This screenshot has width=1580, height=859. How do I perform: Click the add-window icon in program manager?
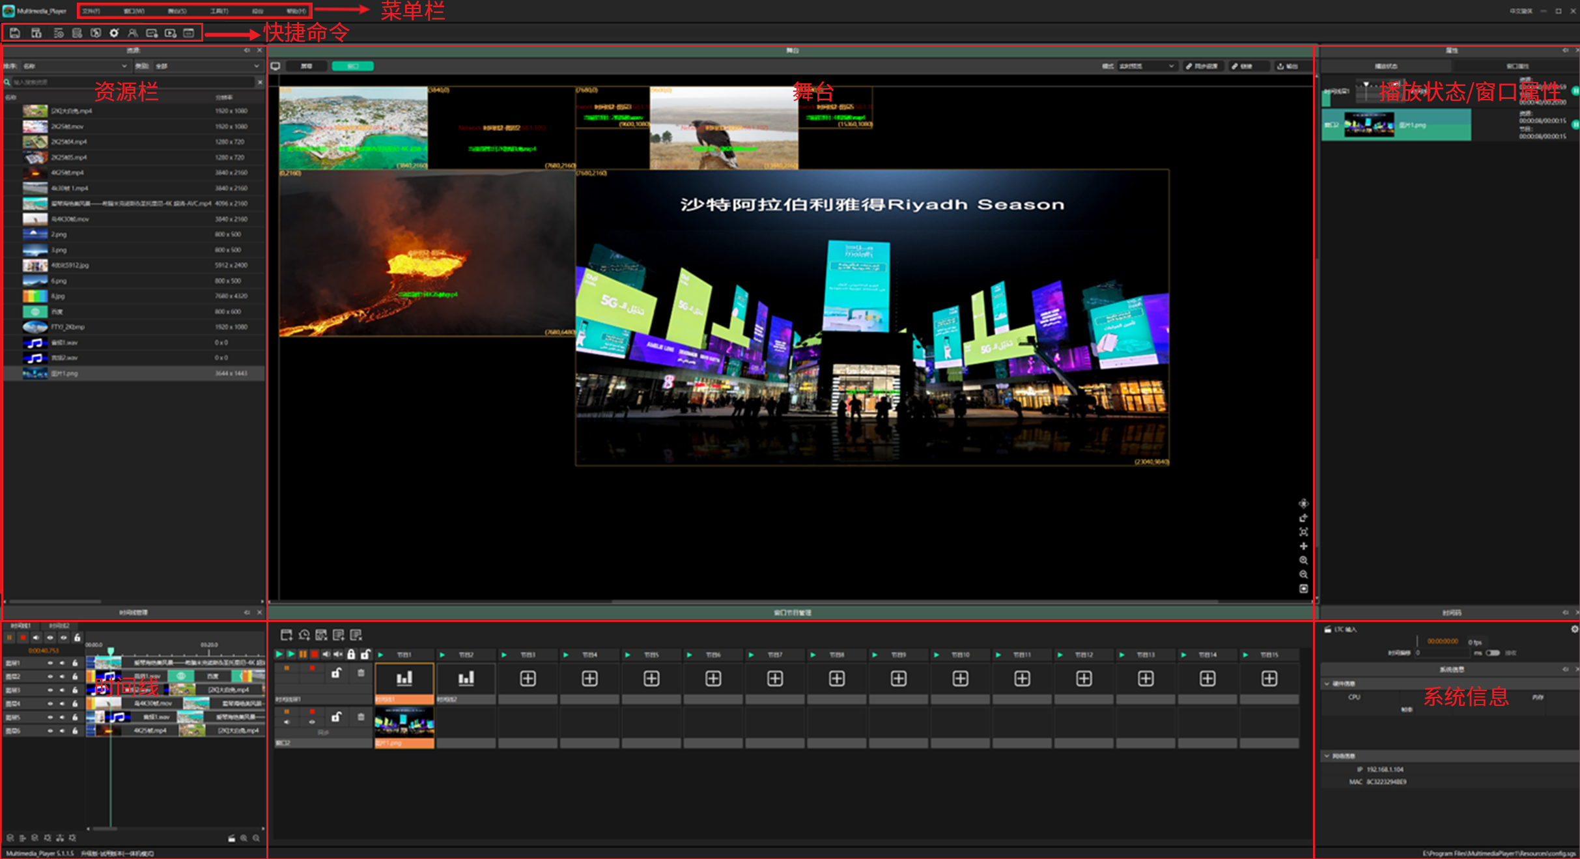click(x=286, y=634)
